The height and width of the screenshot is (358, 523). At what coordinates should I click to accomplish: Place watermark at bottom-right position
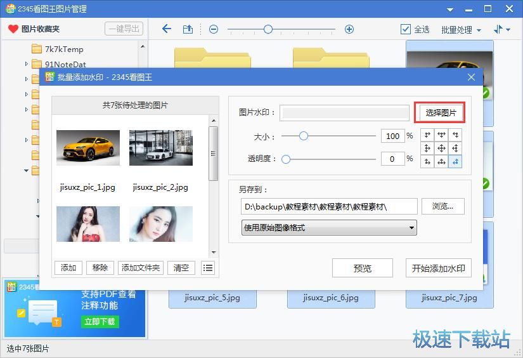(455, 162)
